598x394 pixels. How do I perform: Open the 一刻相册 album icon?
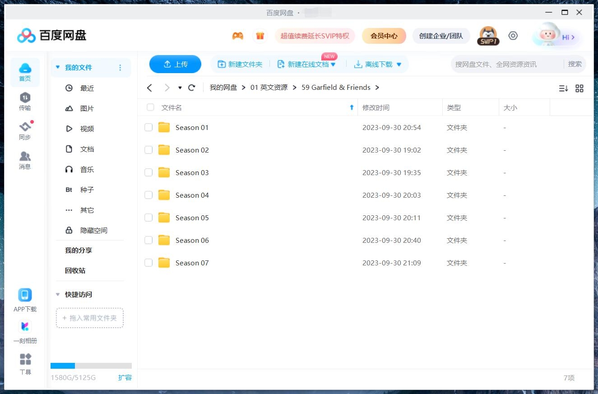[x=25, y=326]
